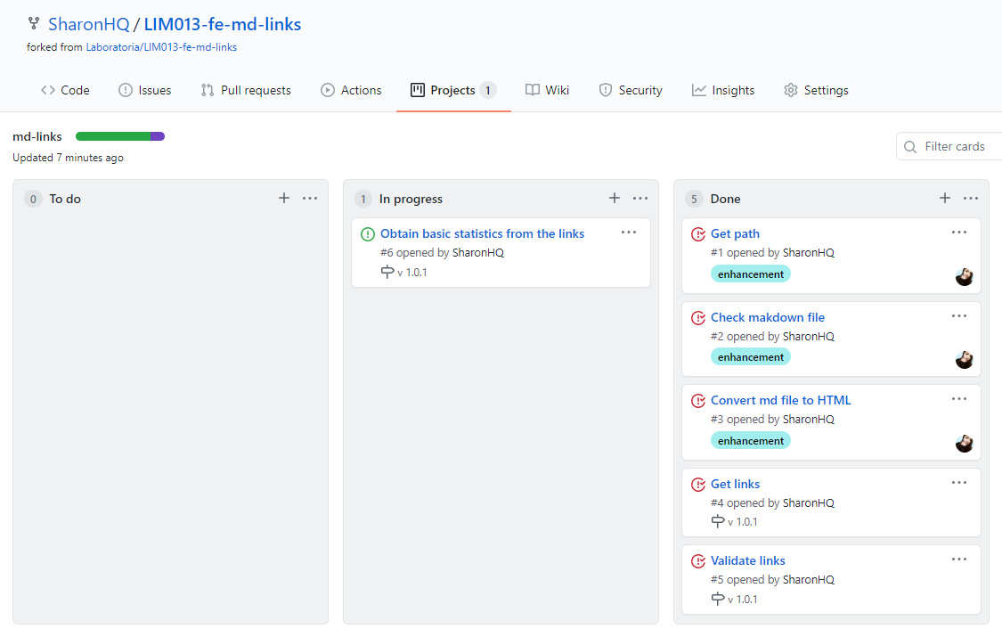Click milestone icon on Validate links card
The width and height of the screenshot is (1002, 637).
[718, 599]
